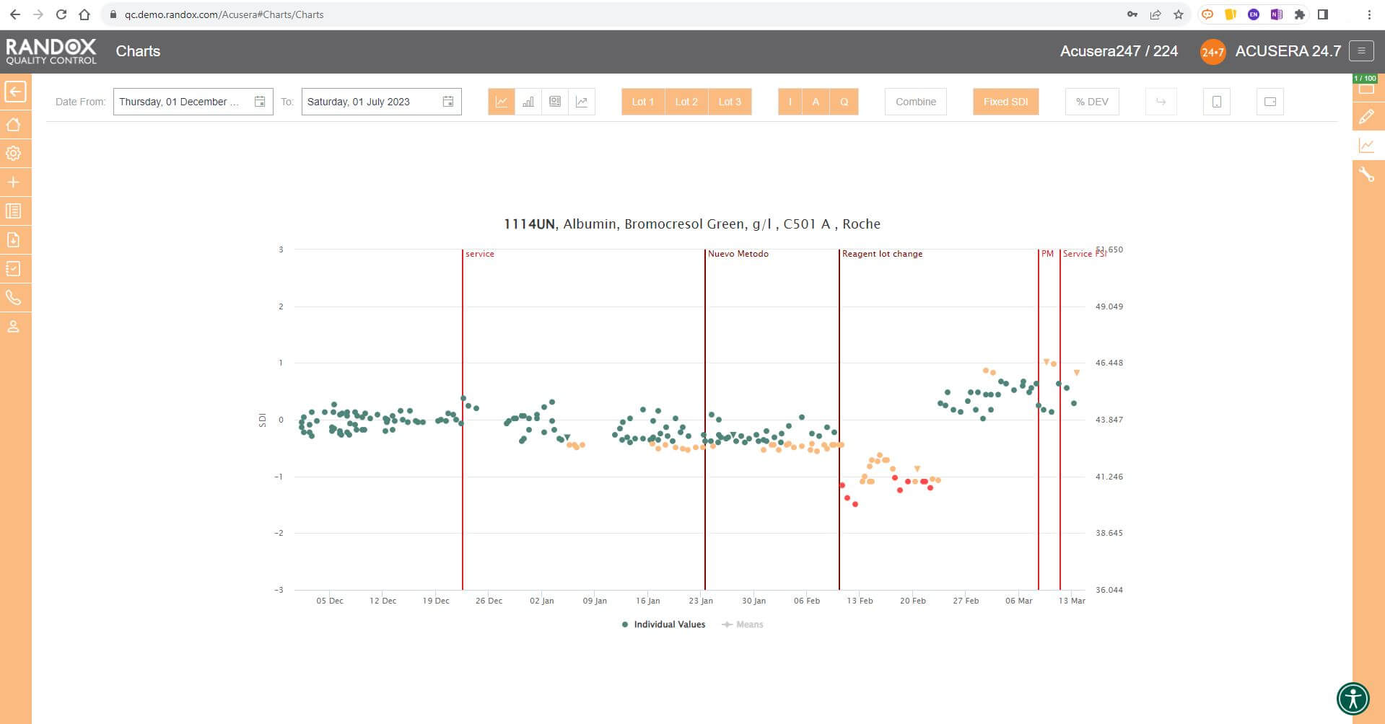Open settings gear in left sidebar
Viewport: 1385px width, 724px height.
14,154
